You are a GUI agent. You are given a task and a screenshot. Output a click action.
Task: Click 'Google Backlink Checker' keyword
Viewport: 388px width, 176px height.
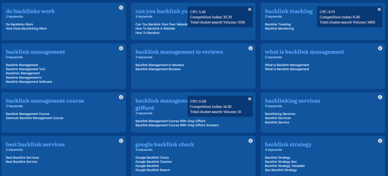click(153, 162)
